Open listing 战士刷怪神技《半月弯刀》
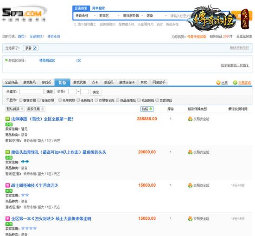The width and height of the screenshot is (255, 236). [34, 185]
